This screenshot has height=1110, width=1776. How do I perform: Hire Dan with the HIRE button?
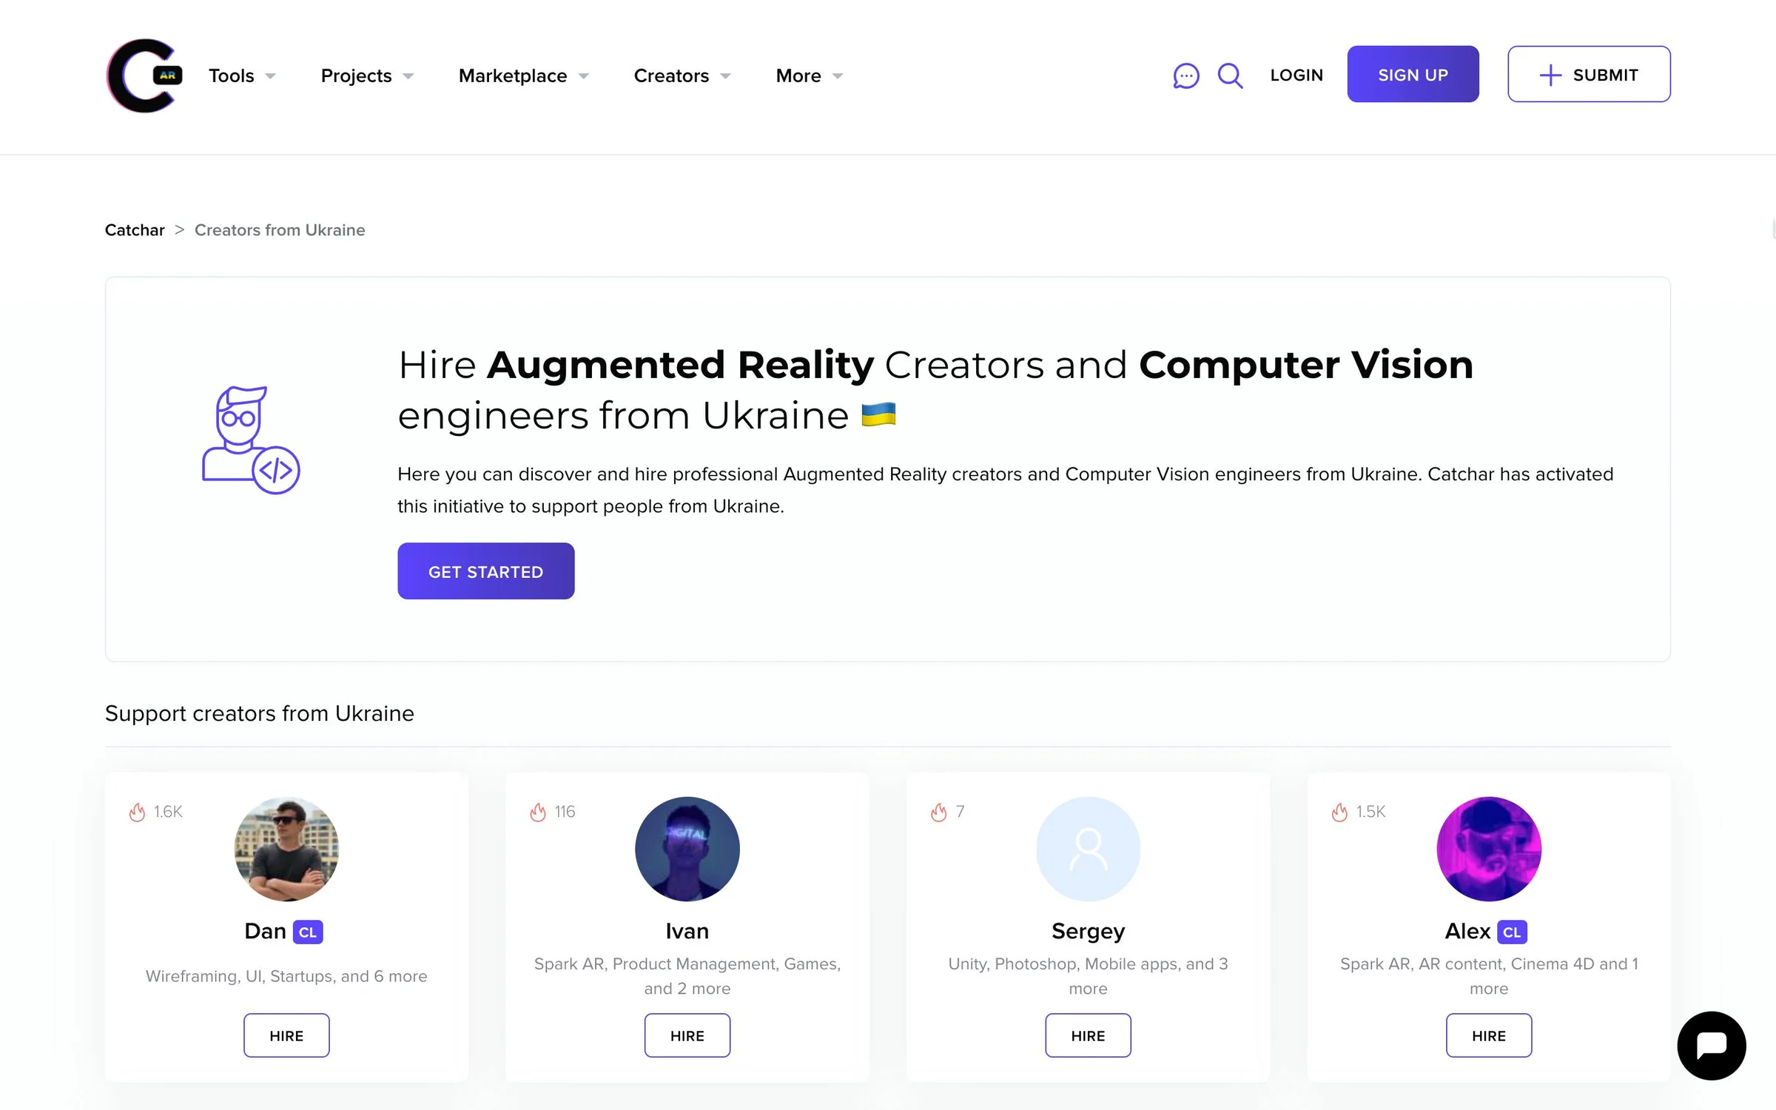286,1035
